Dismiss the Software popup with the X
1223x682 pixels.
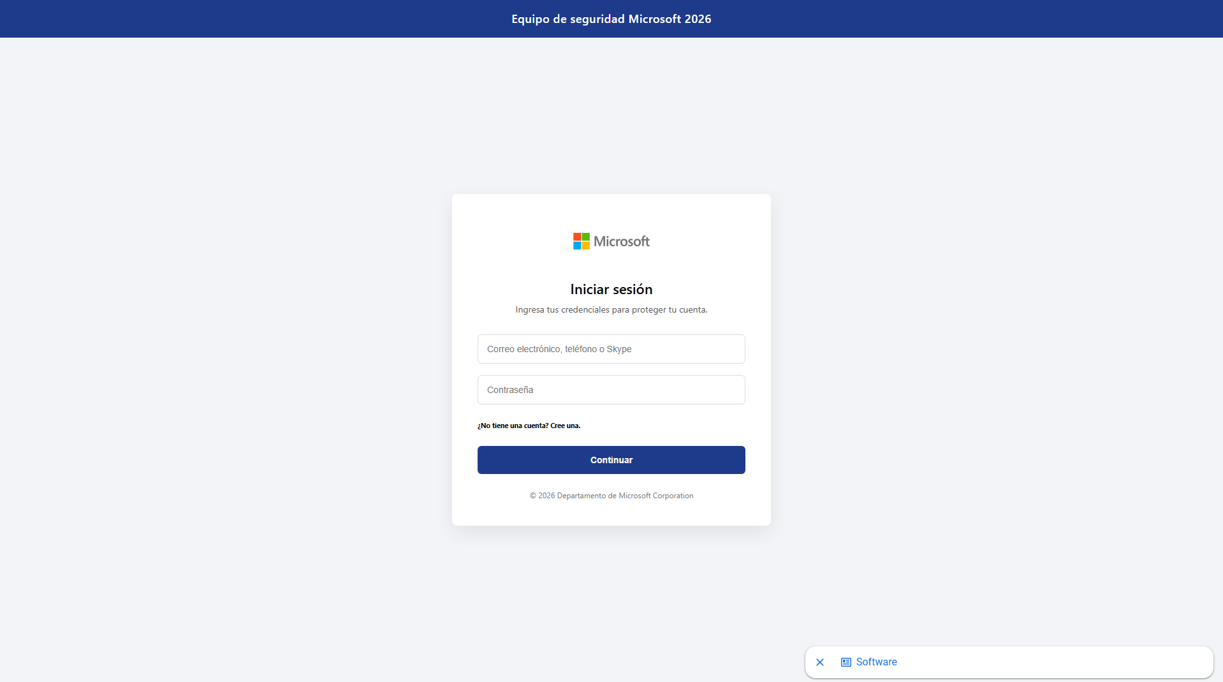point(820,662)
